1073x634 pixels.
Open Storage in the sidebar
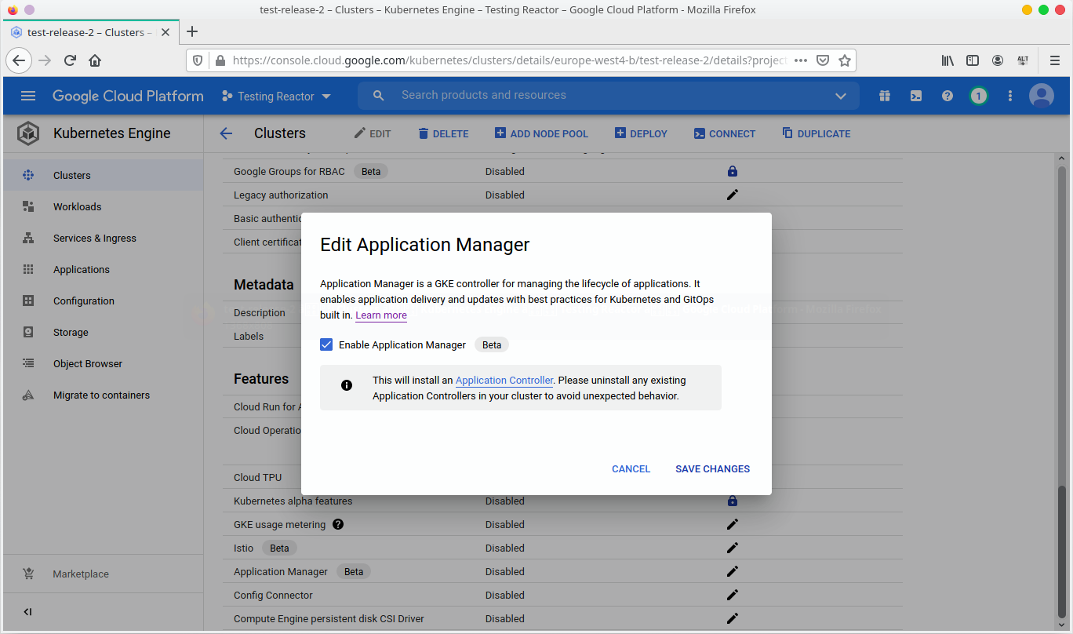pos(102,332)
